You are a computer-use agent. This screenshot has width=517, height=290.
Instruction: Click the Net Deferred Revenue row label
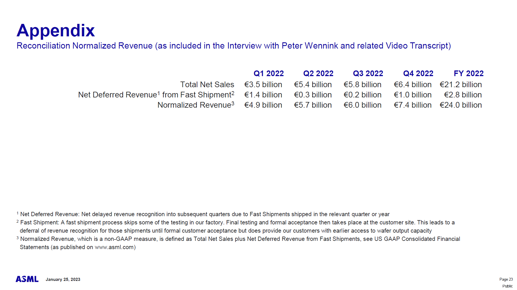pos(156,95)
